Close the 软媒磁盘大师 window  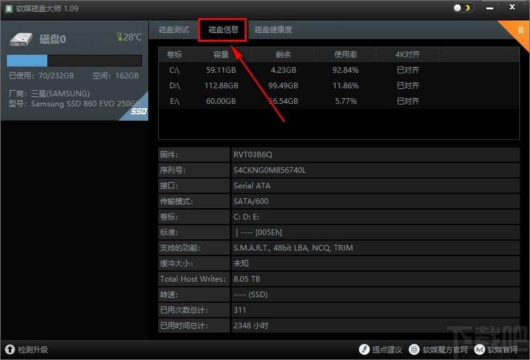[513, 7]
